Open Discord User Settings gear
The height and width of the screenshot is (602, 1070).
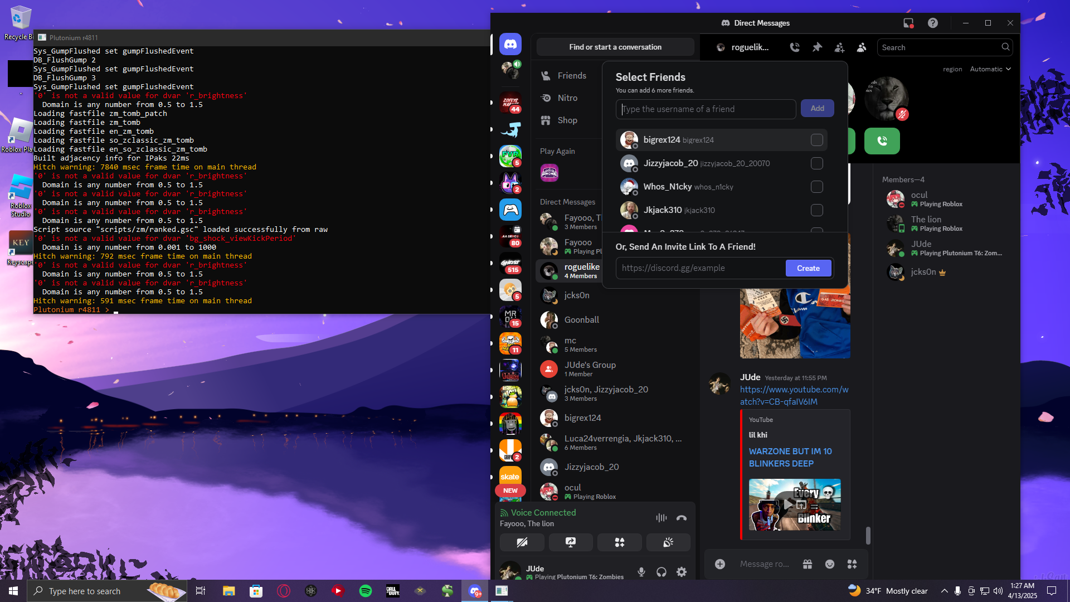click(682, 572)
